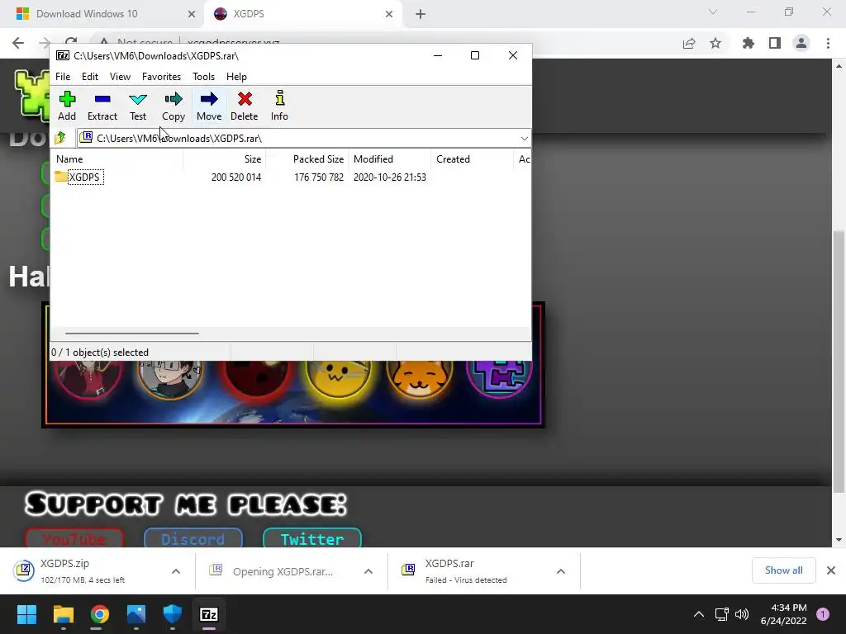
Task: Extract files using the Extract button
Action: (x=102, y=106)
